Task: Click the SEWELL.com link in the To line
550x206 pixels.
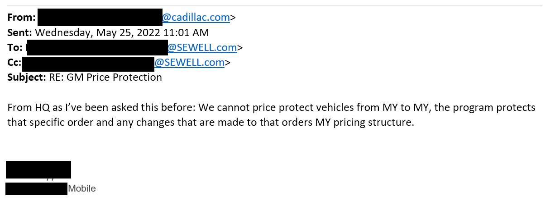Action: click(x=202, y=47)
